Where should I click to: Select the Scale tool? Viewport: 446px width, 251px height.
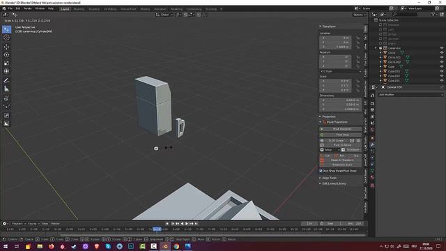click(6, 63)
